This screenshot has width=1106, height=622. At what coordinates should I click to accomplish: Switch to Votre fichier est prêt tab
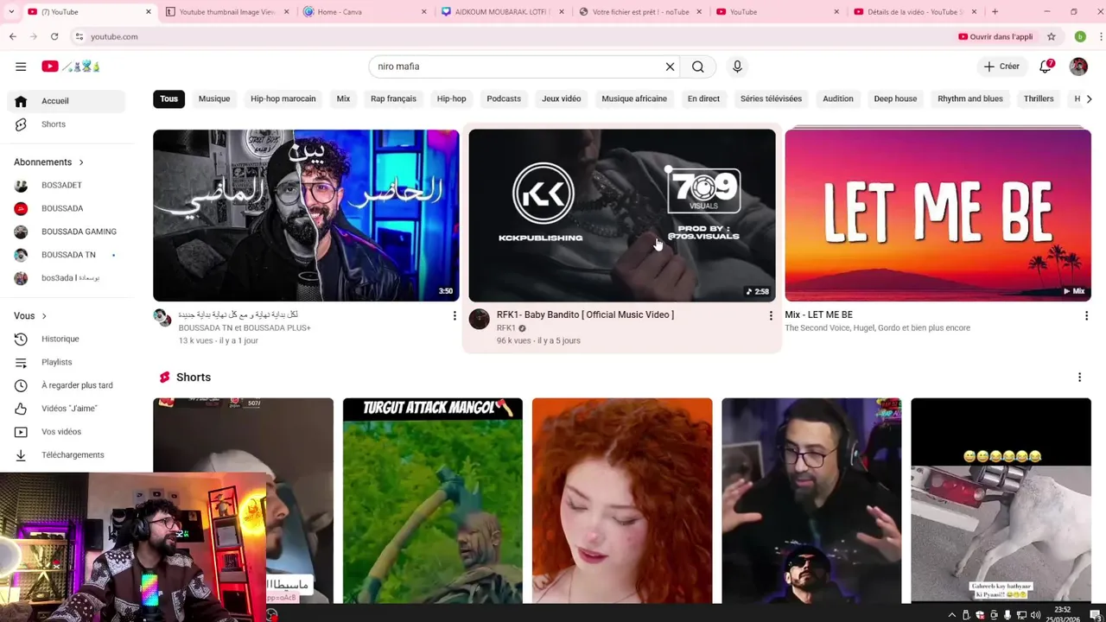639,12
